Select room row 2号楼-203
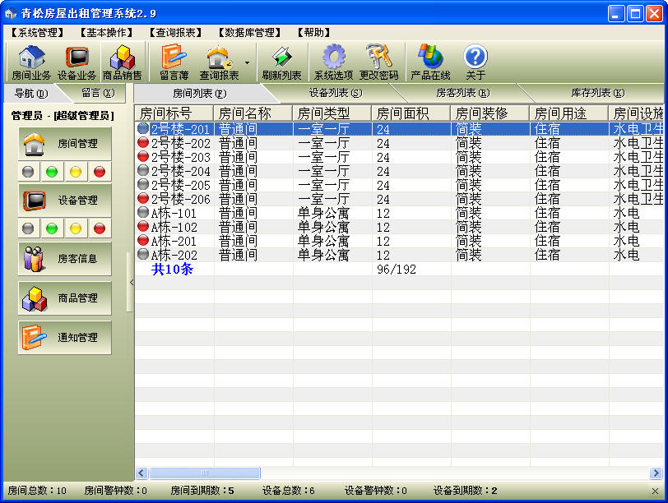 click(x=399, y=157)
